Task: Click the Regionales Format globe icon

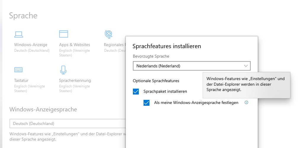Action: [108, 34]
